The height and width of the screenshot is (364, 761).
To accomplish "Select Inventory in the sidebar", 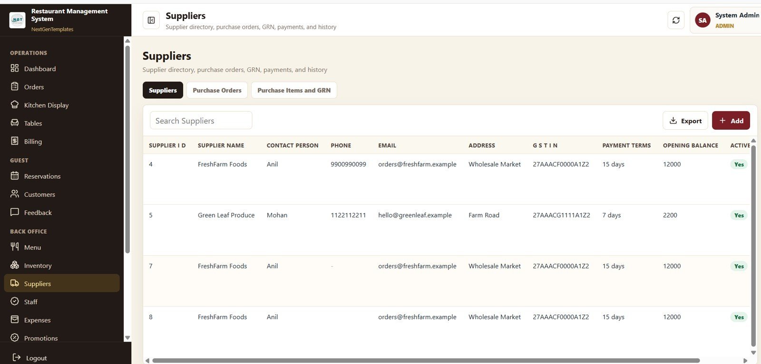I will (x=62, y=265).
